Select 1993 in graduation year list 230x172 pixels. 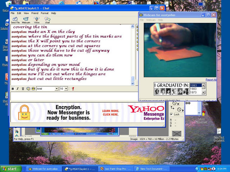(x=195, y=85)
